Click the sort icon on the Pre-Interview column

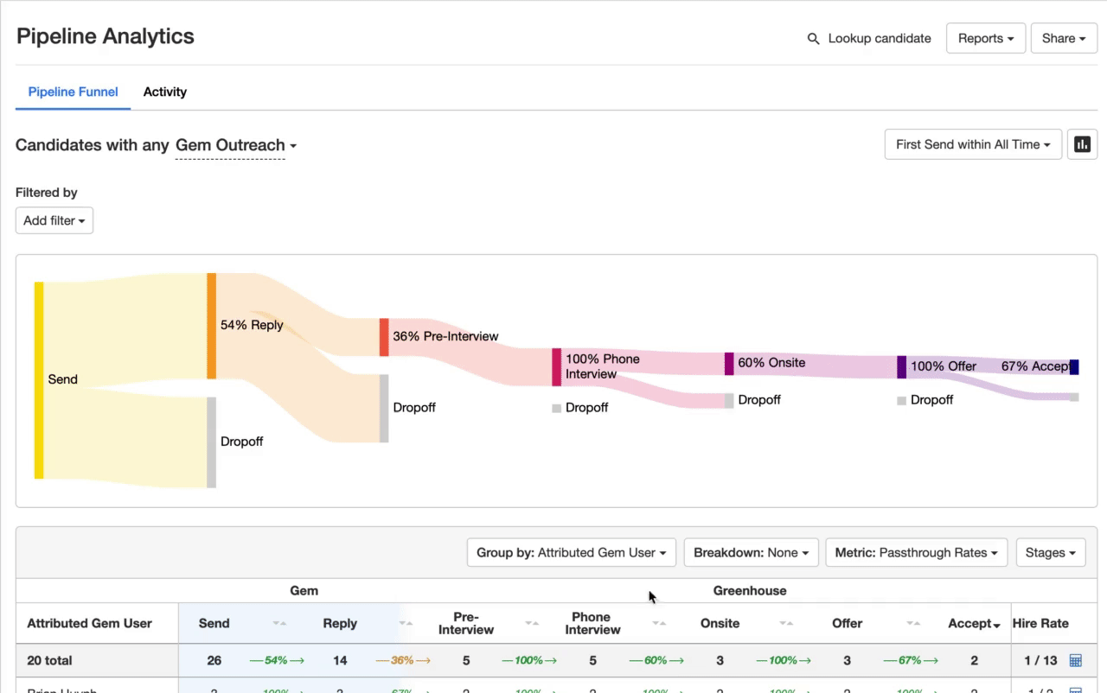[x=531, y=623]
